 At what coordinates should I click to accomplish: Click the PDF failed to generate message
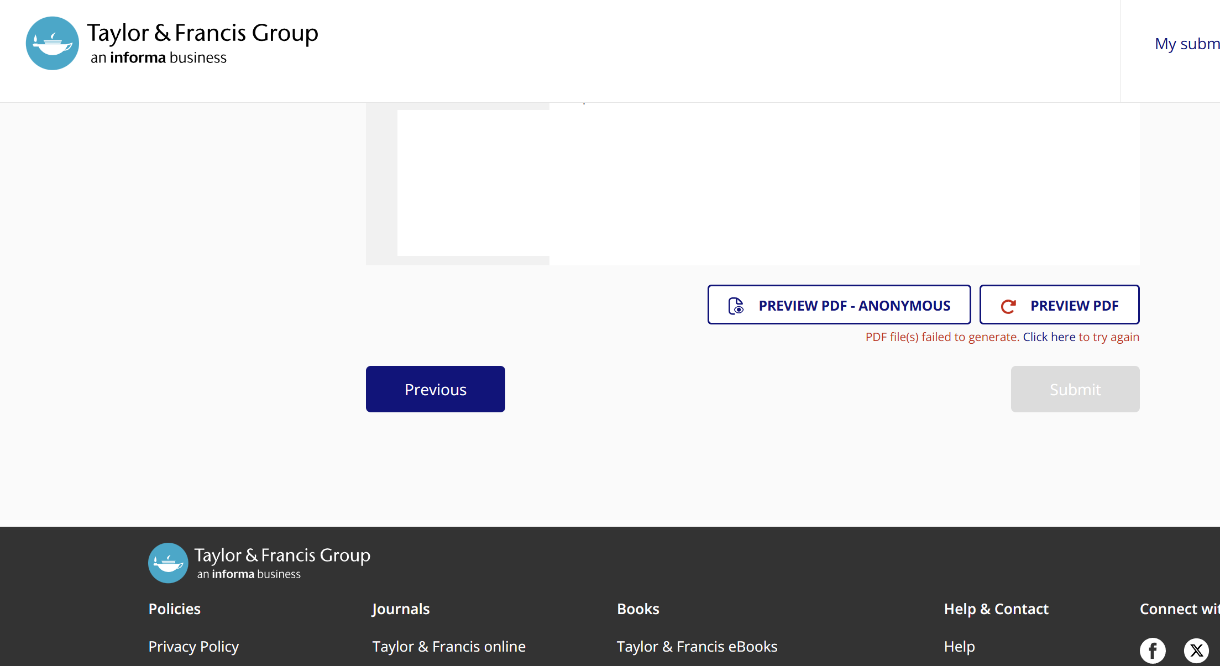(x=942, y=337)
